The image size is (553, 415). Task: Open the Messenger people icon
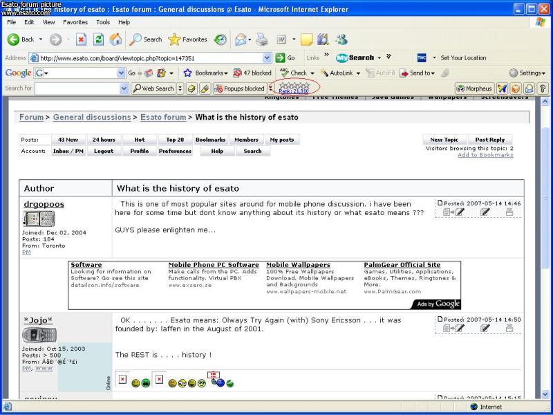pyautogui.click(x=341, y=39)
